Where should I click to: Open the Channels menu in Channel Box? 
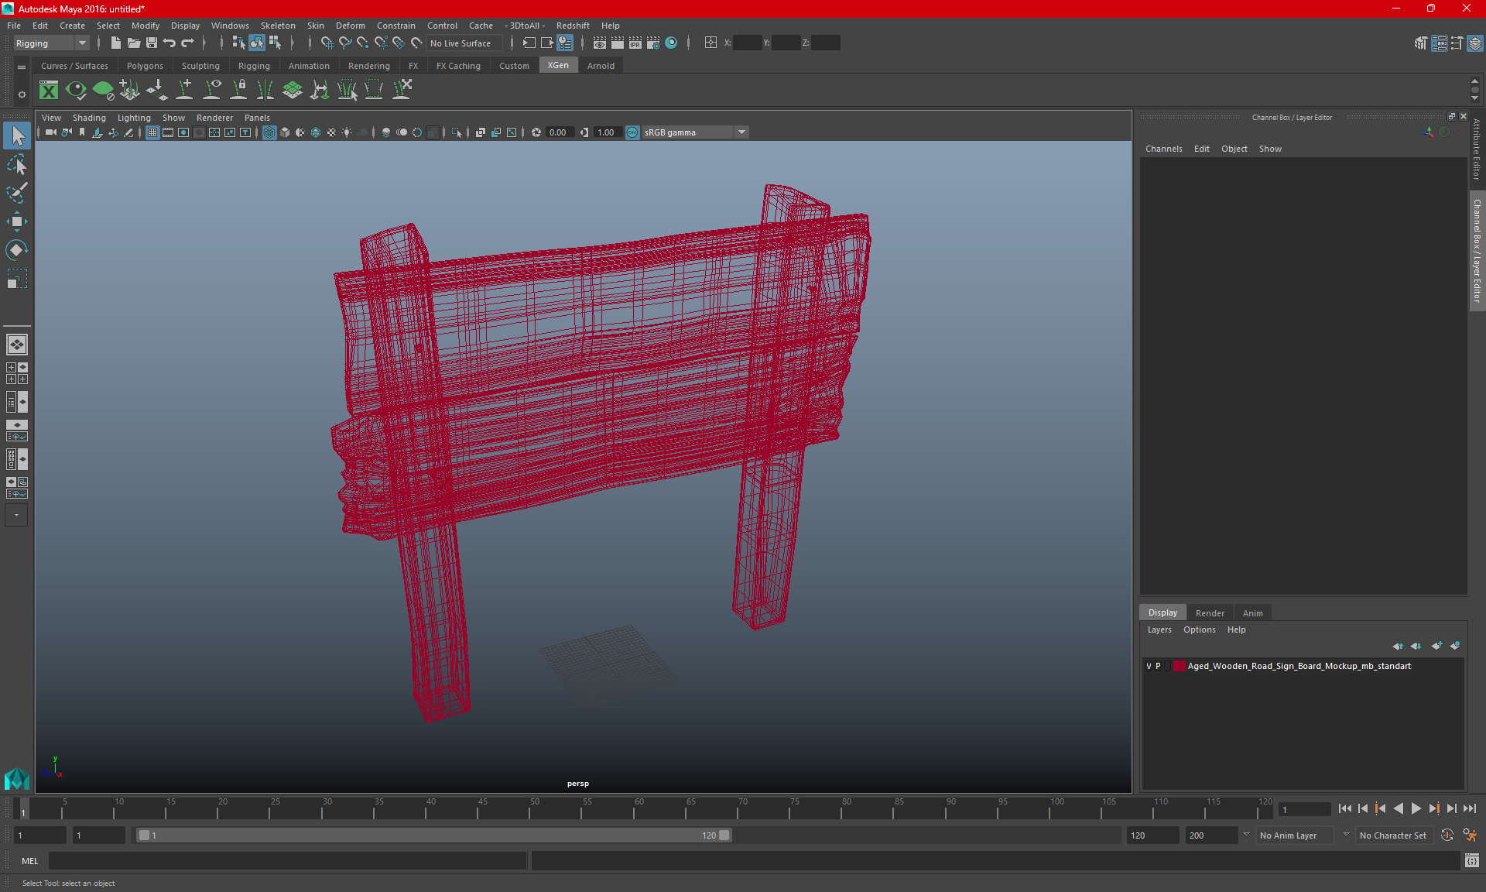1163,149
